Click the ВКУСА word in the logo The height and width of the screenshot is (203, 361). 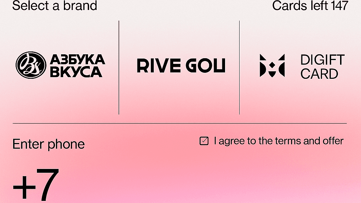point(76,72)
